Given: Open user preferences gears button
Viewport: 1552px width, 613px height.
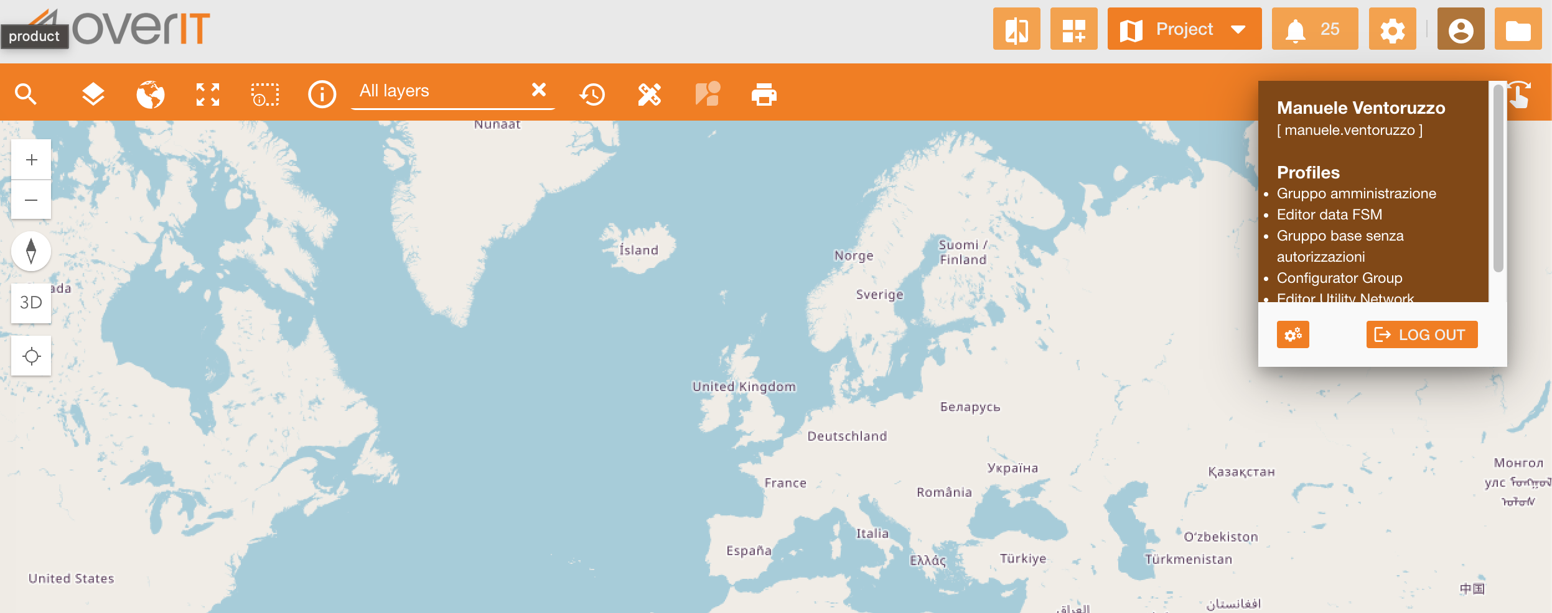Looking at the screenshot, I should click(1293, 334).
